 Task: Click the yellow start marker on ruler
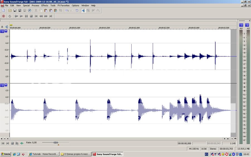pos(11,25)
